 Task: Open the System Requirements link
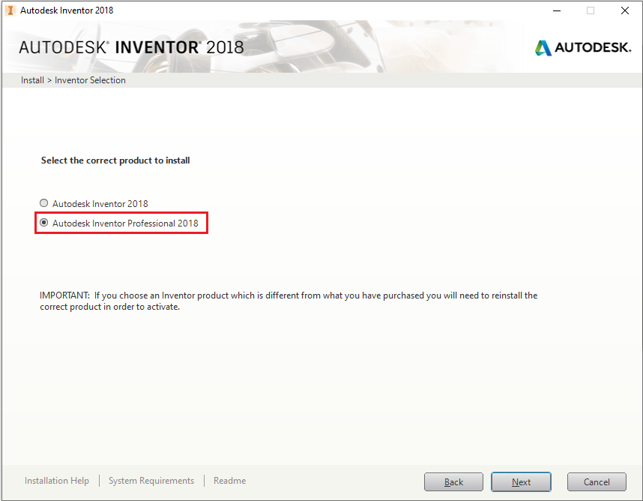tap(151, 481)
